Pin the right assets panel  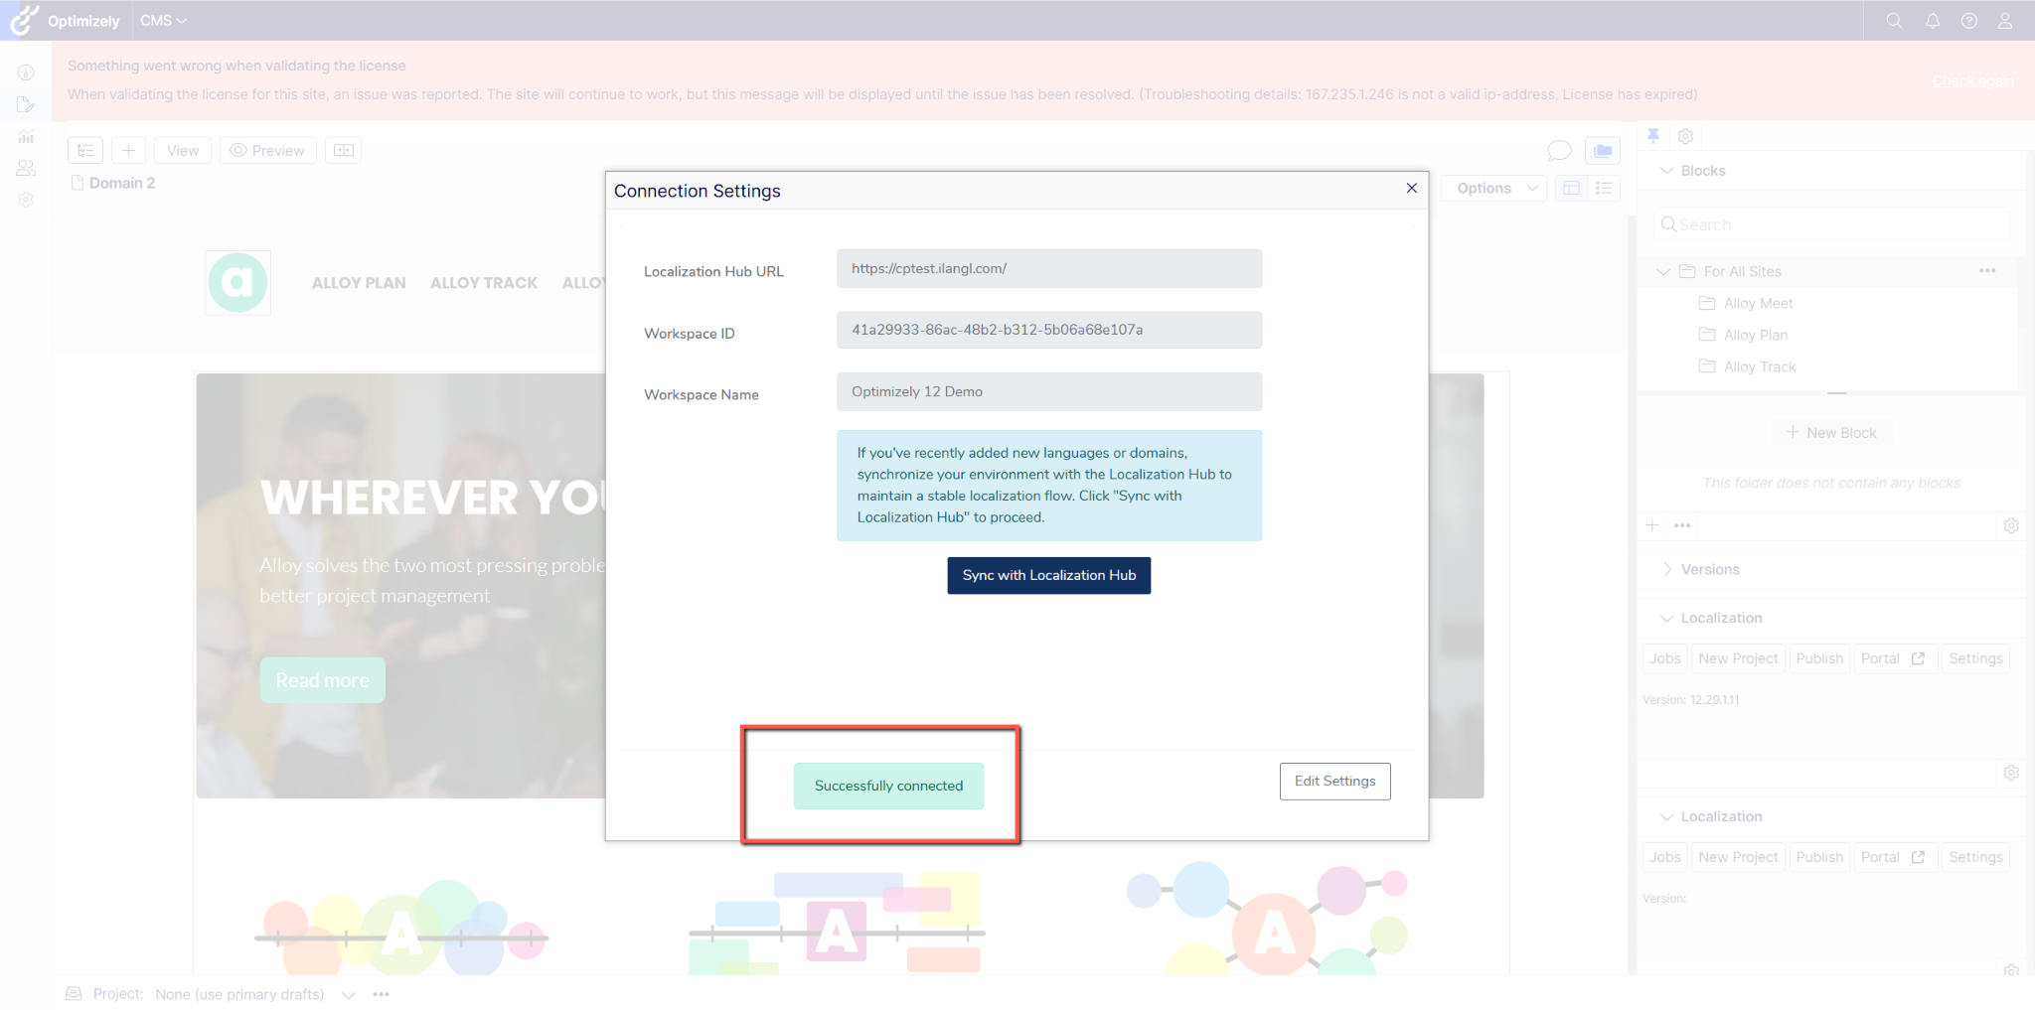click(x=1653, y=136)
